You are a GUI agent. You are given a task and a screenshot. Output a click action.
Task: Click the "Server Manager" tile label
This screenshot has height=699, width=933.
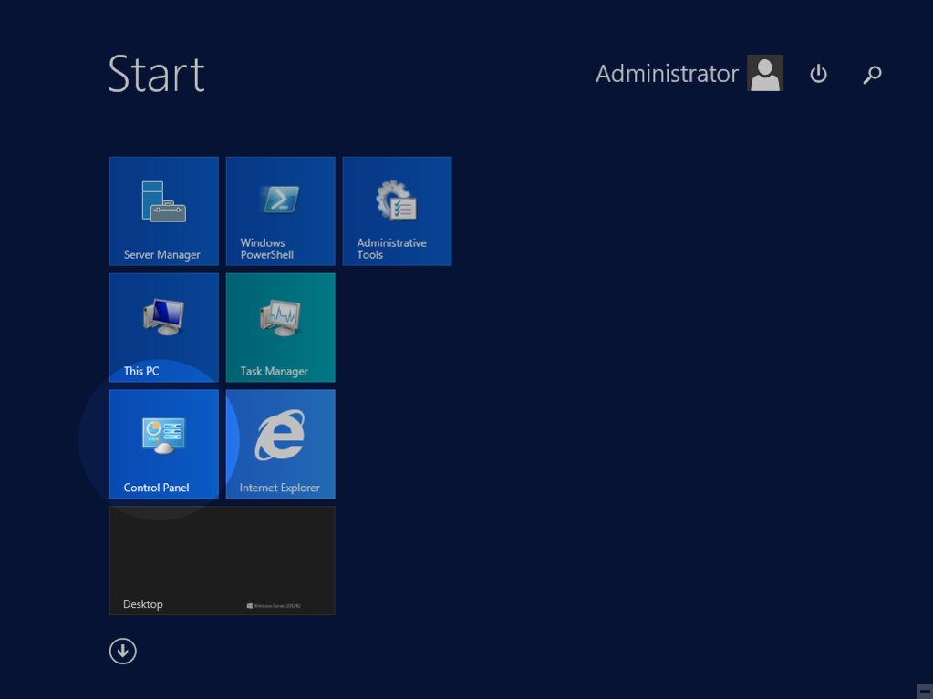coord(161,255)
